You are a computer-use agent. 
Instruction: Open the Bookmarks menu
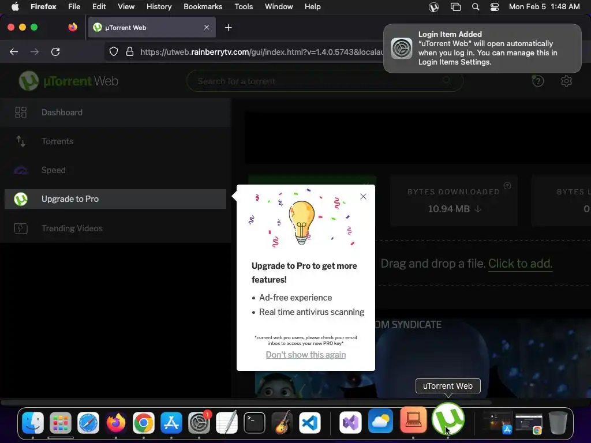[x=203, y=7]
